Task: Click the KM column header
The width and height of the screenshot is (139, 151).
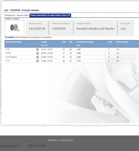Action: 71,42
